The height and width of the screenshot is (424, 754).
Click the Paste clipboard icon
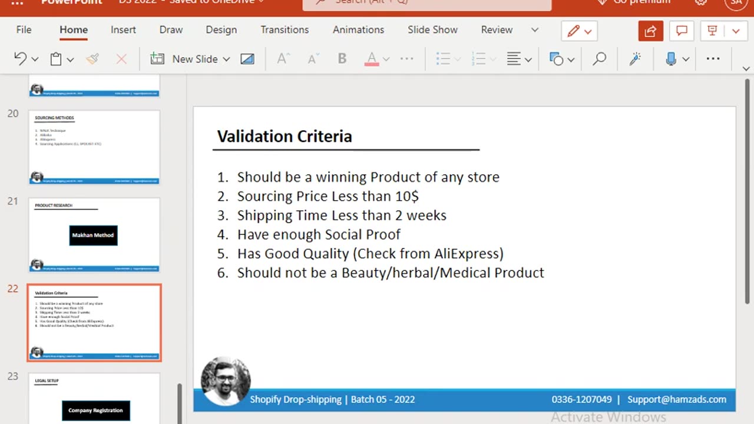tap(56, 59)
